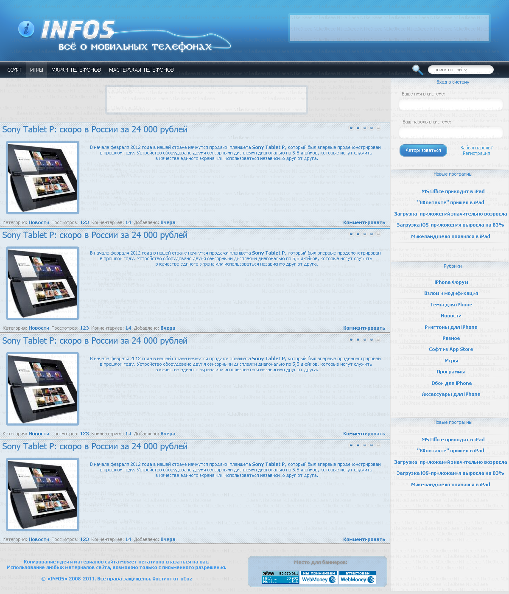Image resolution: width=509 pixels, height=594 pixels.
Task: Open 'Микеланджело появился в iPad' in upper block
Action: pos(450,236)
